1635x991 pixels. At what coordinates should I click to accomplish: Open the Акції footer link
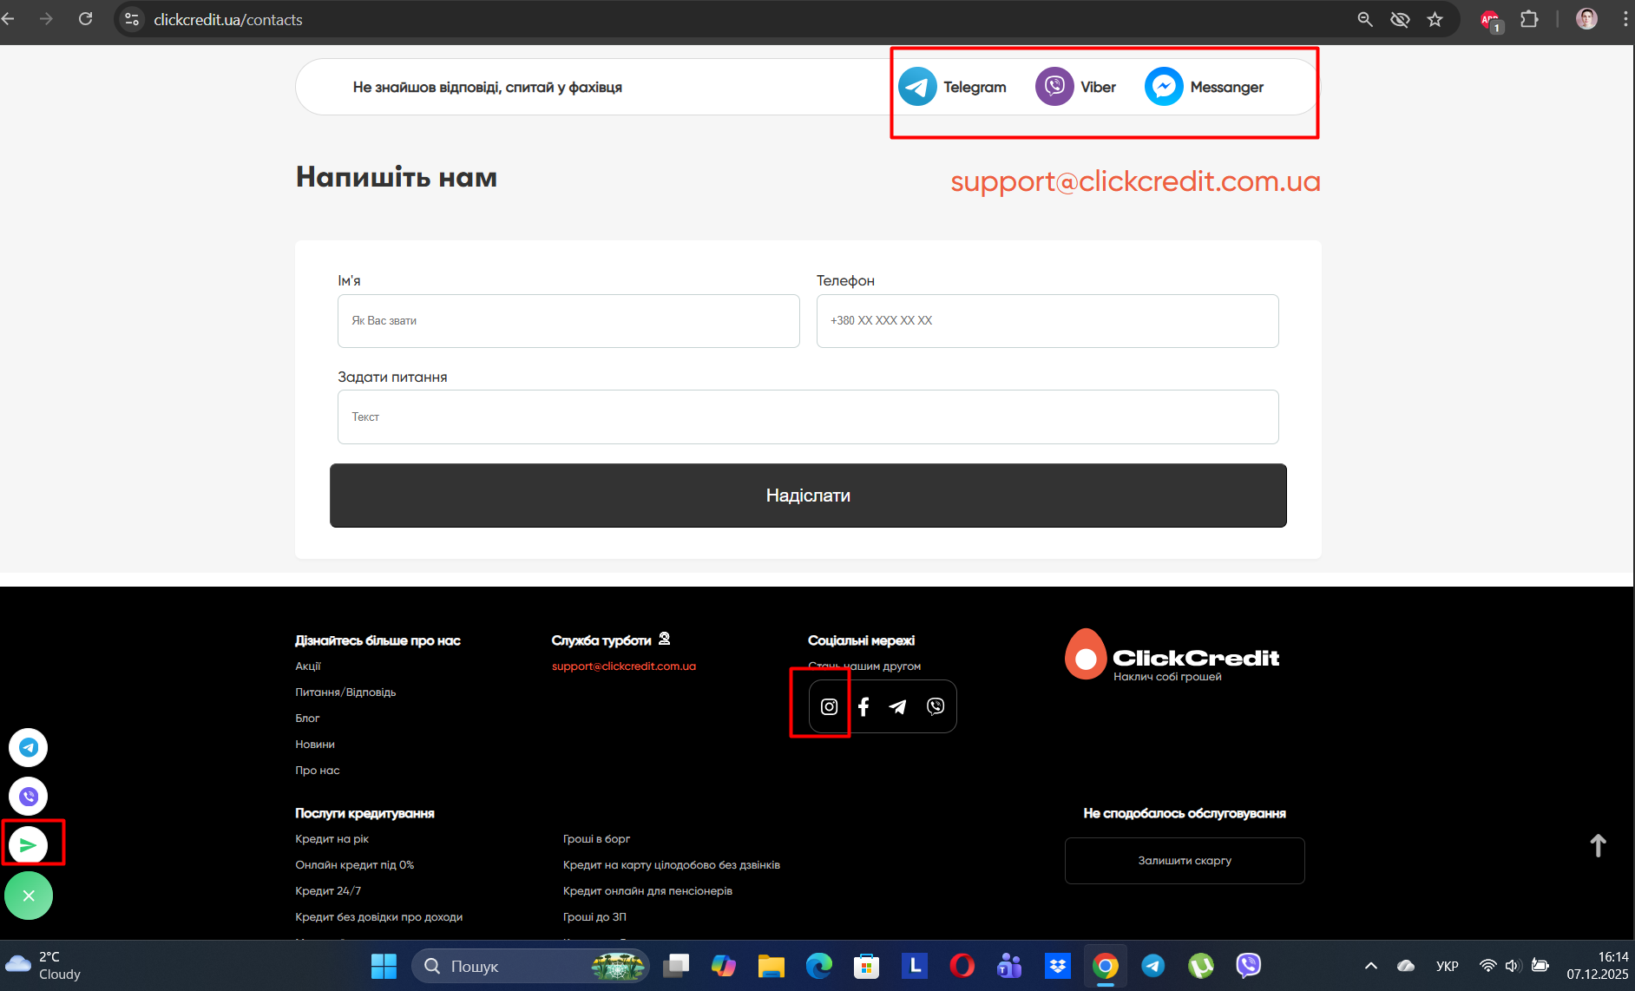[308, 666]
